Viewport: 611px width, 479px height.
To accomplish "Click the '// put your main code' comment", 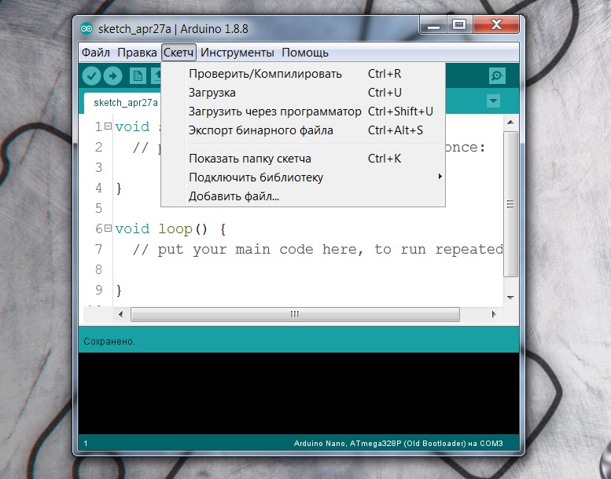I will [x=318, y=249].
